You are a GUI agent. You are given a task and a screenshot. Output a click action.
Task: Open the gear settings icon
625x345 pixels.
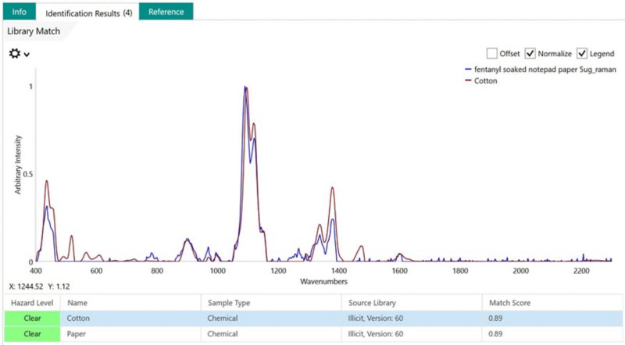pos(15,53)
